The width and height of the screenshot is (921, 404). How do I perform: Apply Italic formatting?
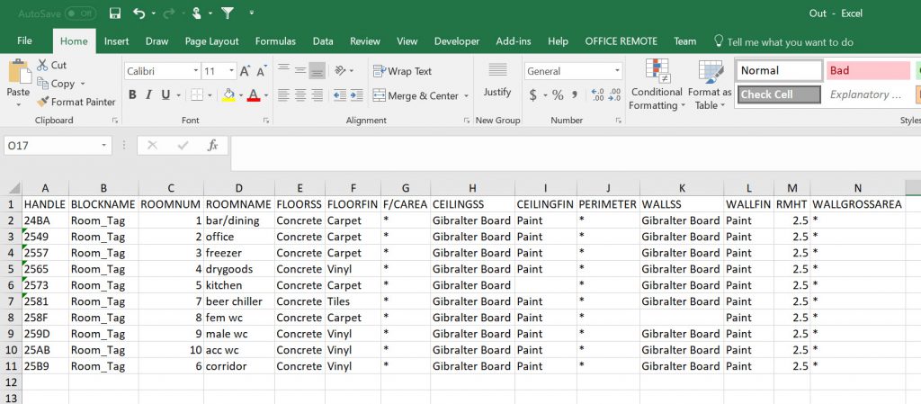[148, 95]
